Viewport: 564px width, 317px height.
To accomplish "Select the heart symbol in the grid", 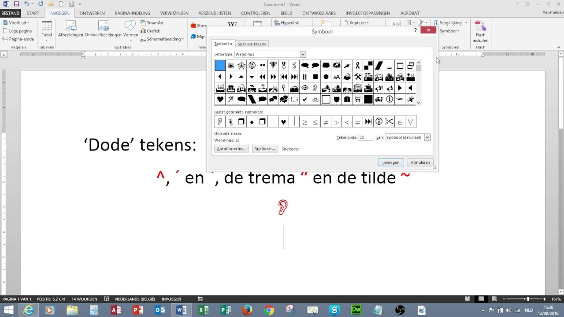I will 220,100.
